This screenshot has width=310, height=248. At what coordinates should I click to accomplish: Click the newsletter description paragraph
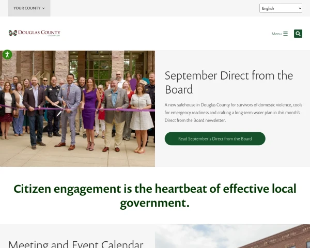tap(234, 113)
